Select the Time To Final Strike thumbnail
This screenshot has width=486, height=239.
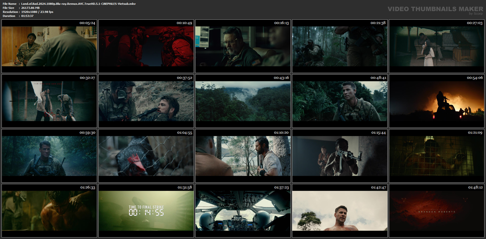coord(146,211)
